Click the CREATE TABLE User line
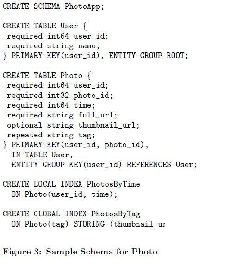 click(44, 26)
